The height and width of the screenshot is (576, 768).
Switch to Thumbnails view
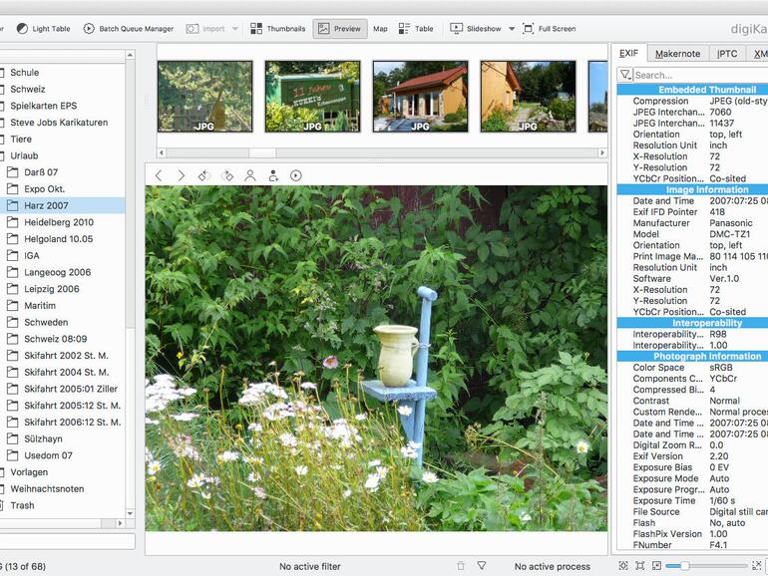(x=277, y=29)
